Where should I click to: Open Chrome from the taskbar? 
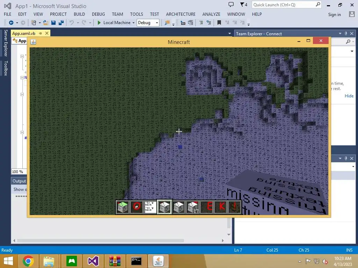(x=28, y=261)
